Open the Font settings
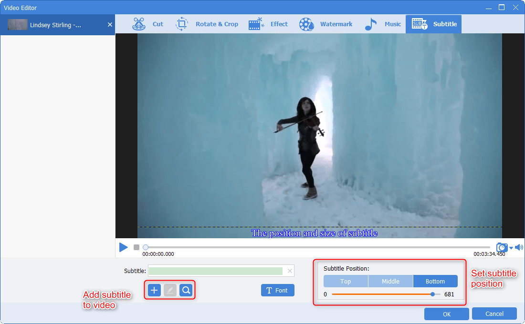The height and width of the screenshot is (324, 525). pyautogui.click(x=278, y=290)
